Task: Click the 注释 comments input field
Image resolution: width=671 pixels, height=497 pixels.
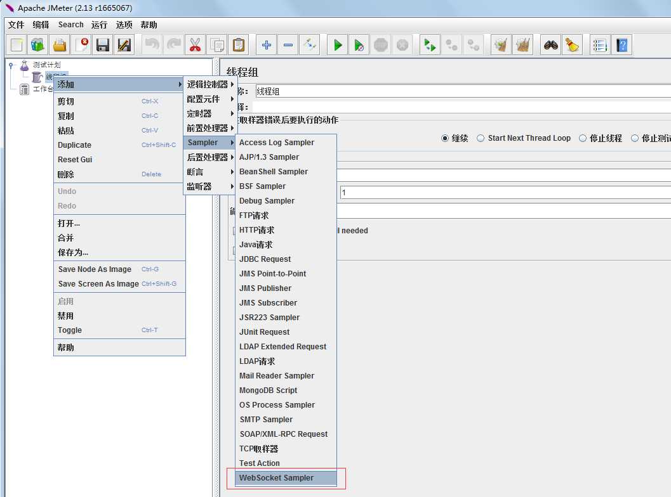Action: (x=462, y=107)
